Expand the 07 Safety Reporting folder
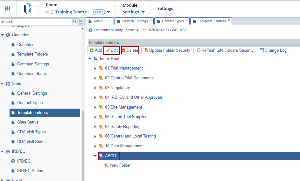The height and width of the screenshot is (181, 300). point(95,127)
